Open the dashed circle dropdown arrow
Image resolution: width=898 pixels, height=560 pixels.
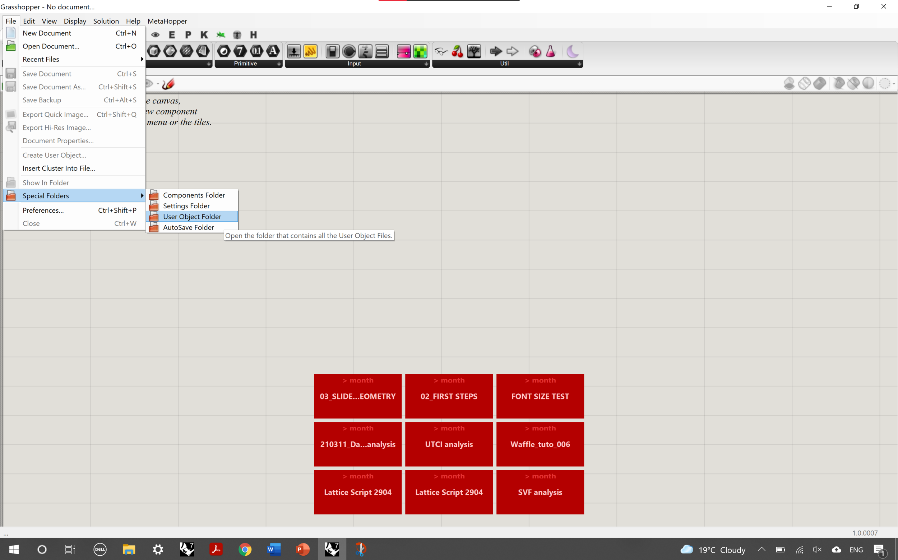[x=894, y=84]
